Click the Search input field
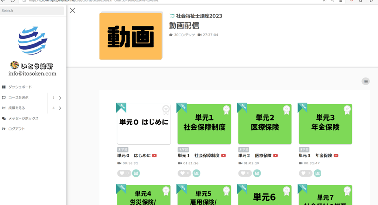The image size is (378, 205). (x=32, y=11)
